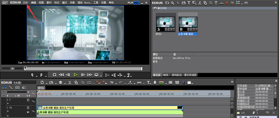Click the voice-over microphone icon
Image resolution: width=279 pixels, height=118 pixels.
[155, 83]
